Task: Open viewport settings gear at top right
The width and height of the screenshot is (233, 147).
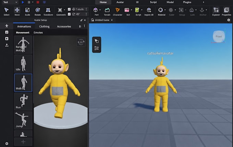Action: (229, 20)
